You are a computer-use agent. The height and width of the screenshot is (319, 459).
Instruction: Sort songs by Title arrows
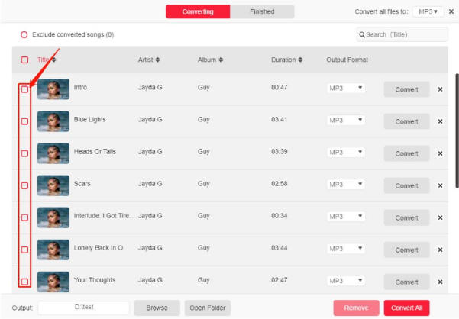(x=53, y=60)
